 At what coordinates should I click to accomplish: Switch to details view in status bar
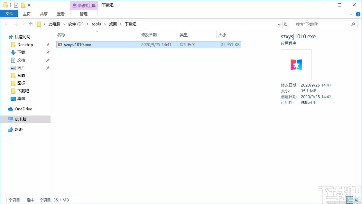pos(350,200)
